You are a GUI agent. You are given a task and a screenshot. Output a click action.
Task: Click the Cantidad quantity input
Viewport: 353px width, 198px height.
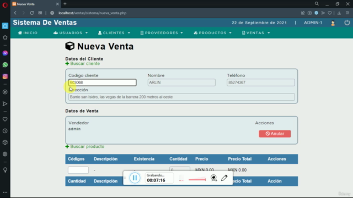coord(180,169)
